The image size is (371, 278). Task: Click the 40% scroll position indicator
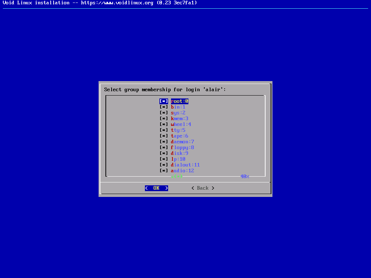pyautogui.click(x=245, y=177)
